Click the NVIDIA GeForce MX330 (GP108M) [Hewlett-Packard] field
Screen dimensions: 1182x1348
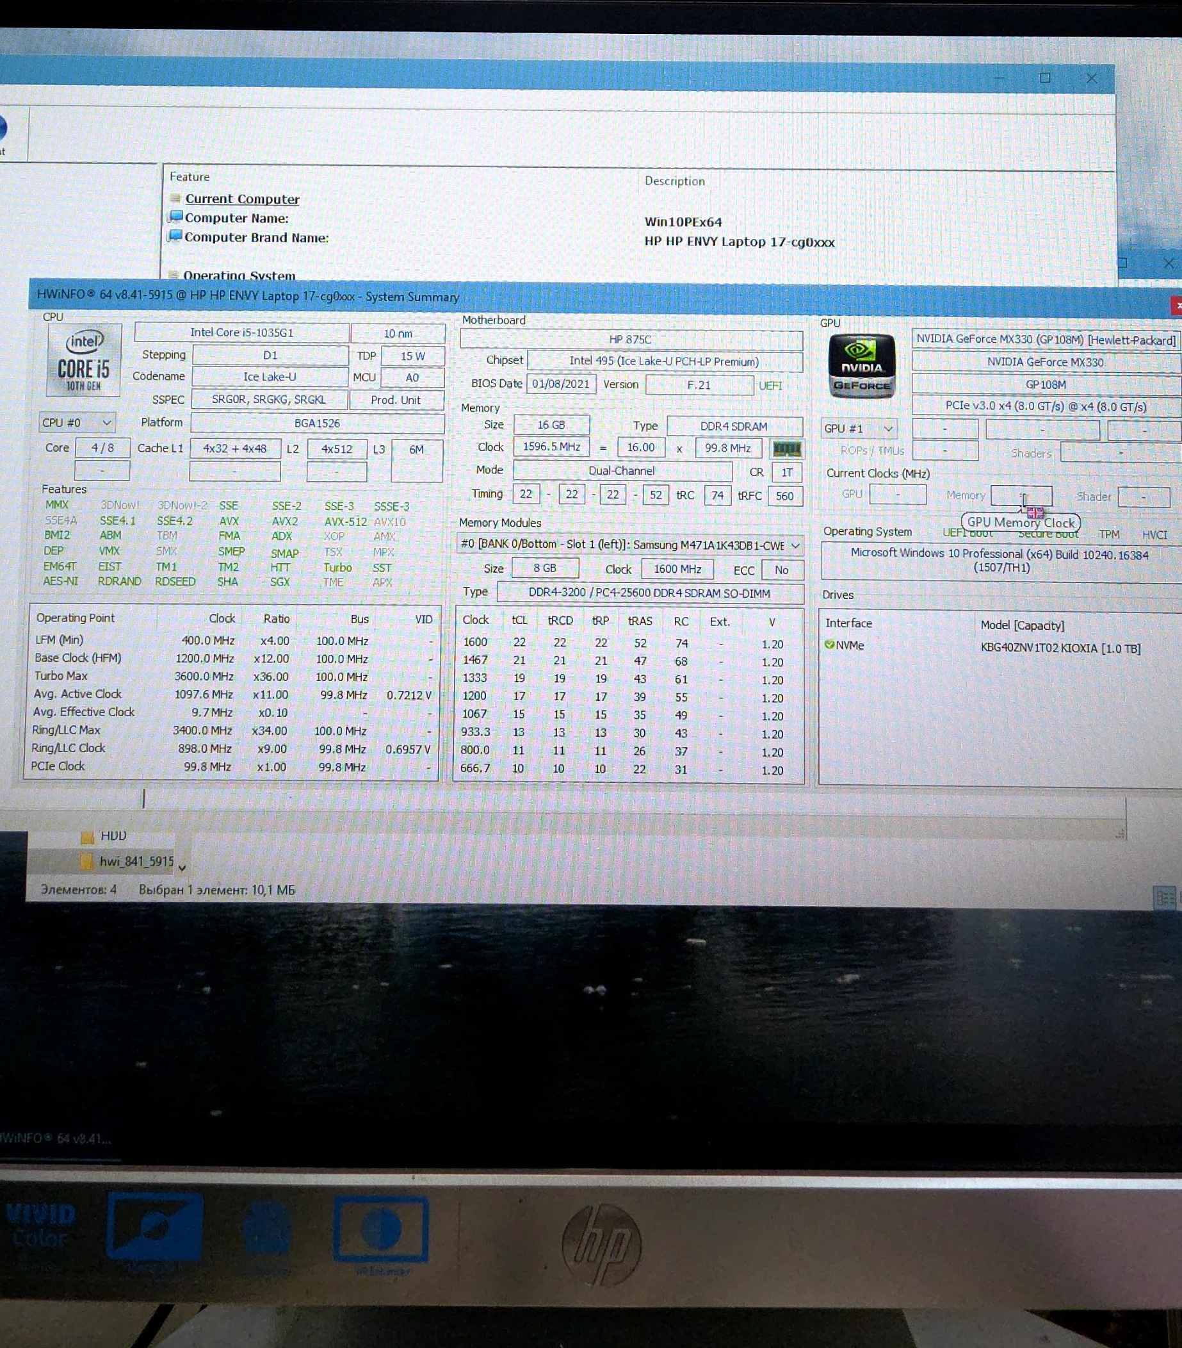click(1046, 340)
